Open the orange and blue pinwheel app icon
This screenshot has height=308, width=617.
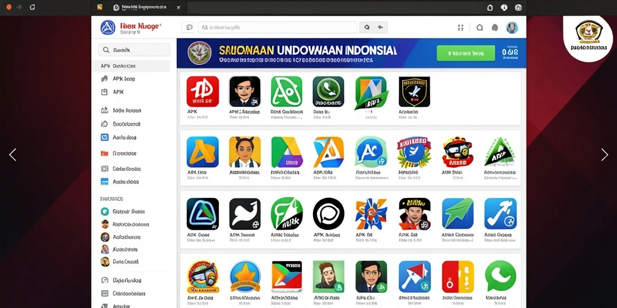tap(371, 214)
